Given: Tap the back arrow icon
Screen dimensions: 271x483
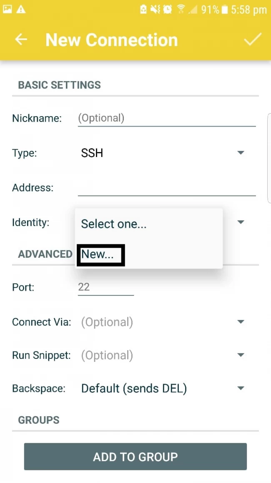Looking at the screenshot, I should (x=21, y=39).
